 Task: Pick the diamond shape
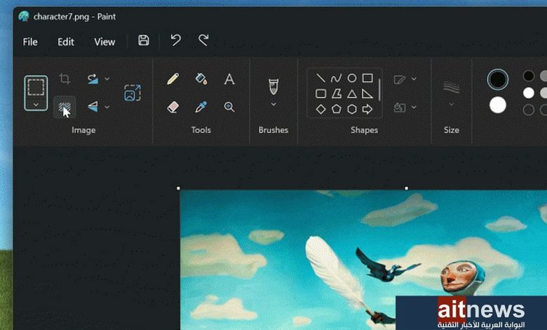pyautogui.click(x=320, y=110)
